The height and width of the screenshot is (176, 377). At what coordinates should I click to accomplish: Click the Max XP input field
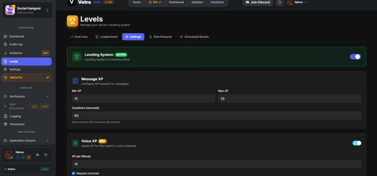tap(289, 99)
